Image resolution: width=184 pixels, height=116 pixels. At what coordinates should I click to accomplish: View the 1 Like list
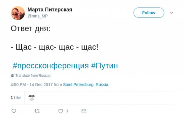click(16, 98)
